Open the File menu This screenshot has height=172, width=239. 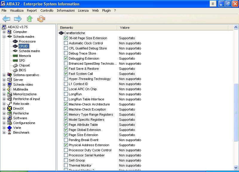(x=4, y=10)
